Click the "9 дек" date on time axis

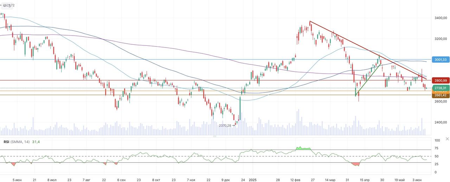pos(226,180)
